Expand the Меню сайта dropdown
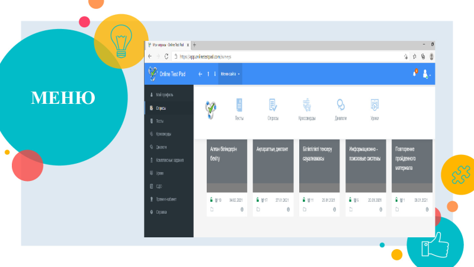Viewport: 474px width, 267px height. click(230, 74)
